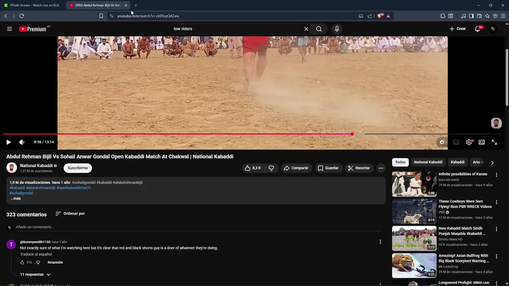Expand description with ...más
The width and height of the screenshot is (509, 286).
click(x=16, y=198)
